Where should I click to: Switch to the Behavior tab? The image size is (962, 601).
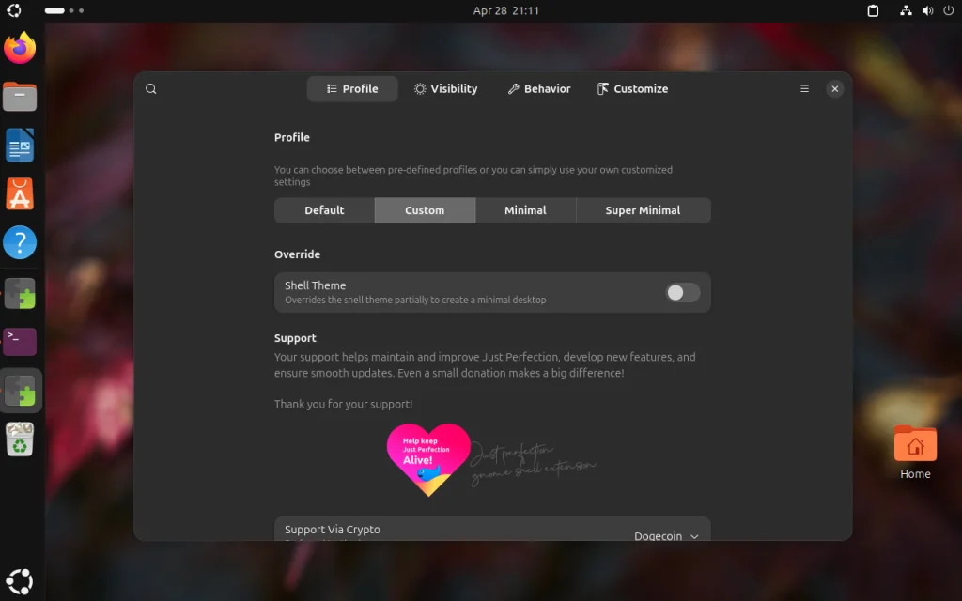click(x=538, y=89)
